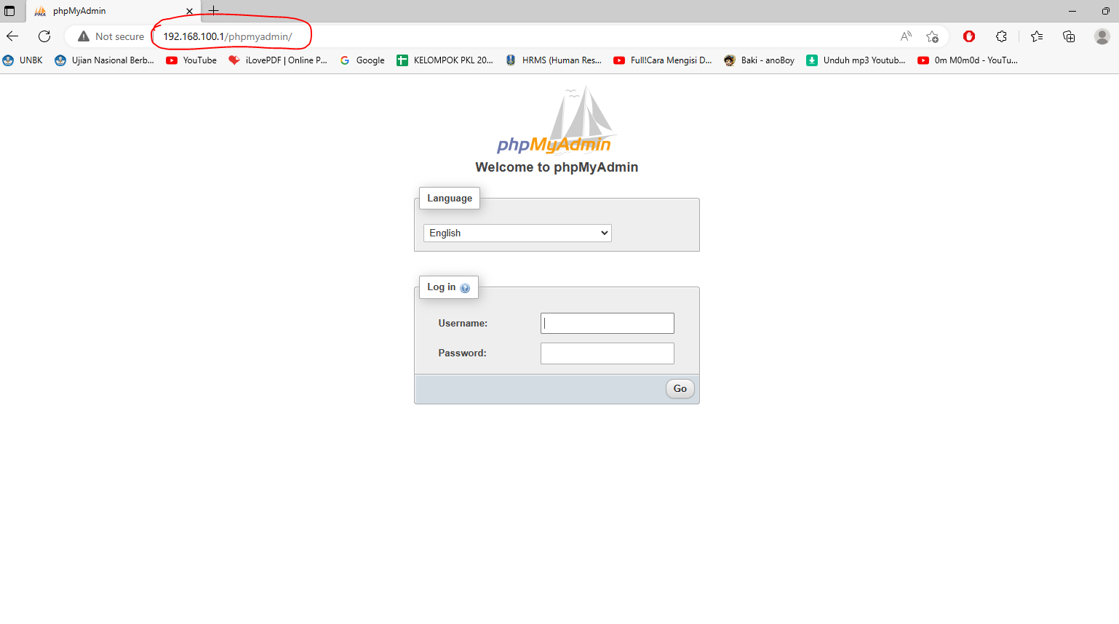This screenshot has width=1119, height=624.
Task: Open the tab actions menu
Action: tap(10, 10)
